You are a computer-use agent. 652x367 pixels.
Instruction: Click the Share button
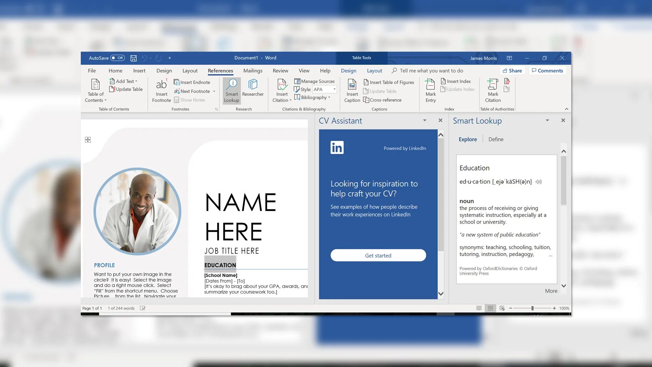[x=512, y=70]
